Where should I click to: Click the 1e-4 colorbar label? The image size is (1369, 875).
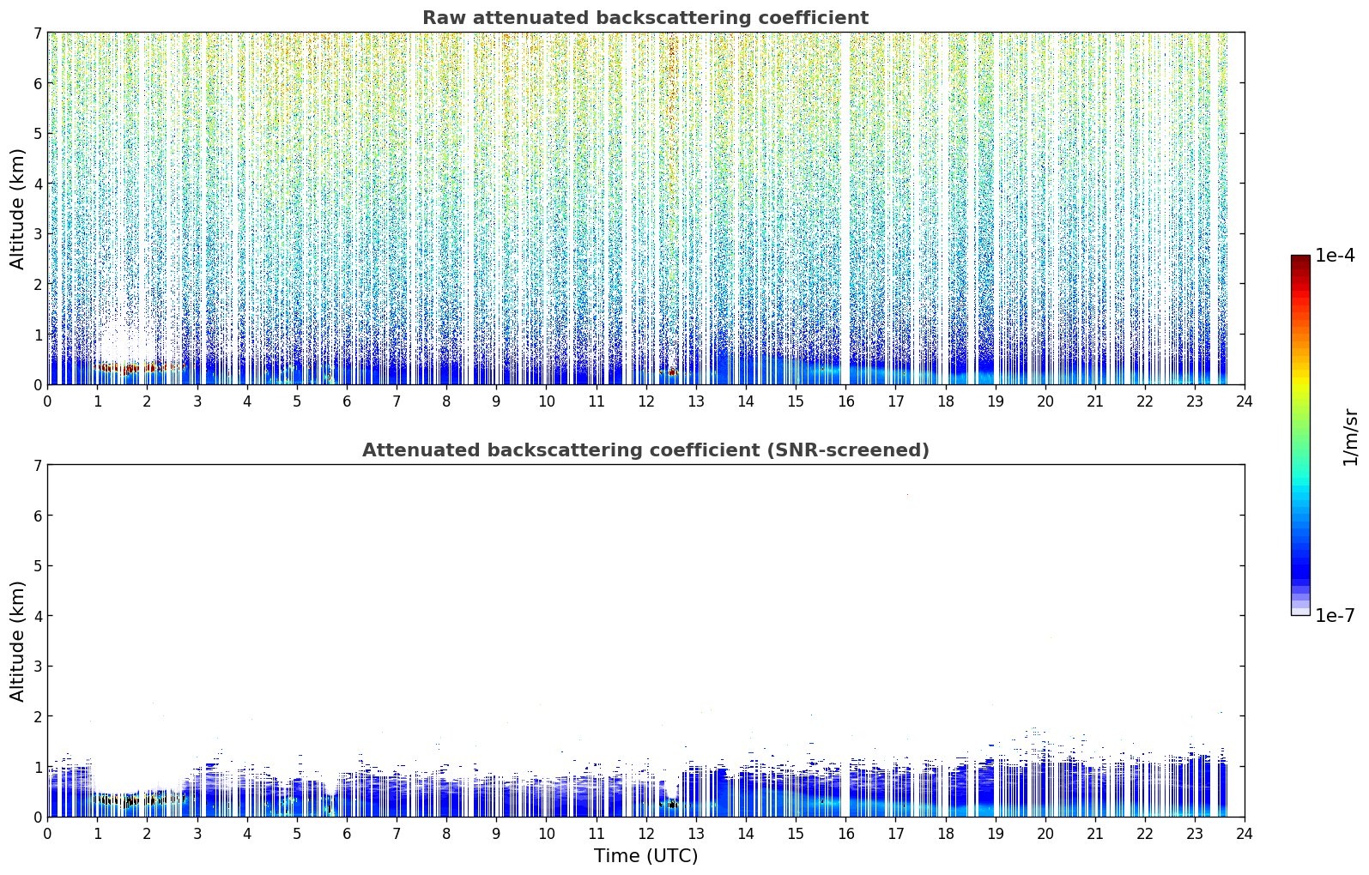coord(1335,256)
